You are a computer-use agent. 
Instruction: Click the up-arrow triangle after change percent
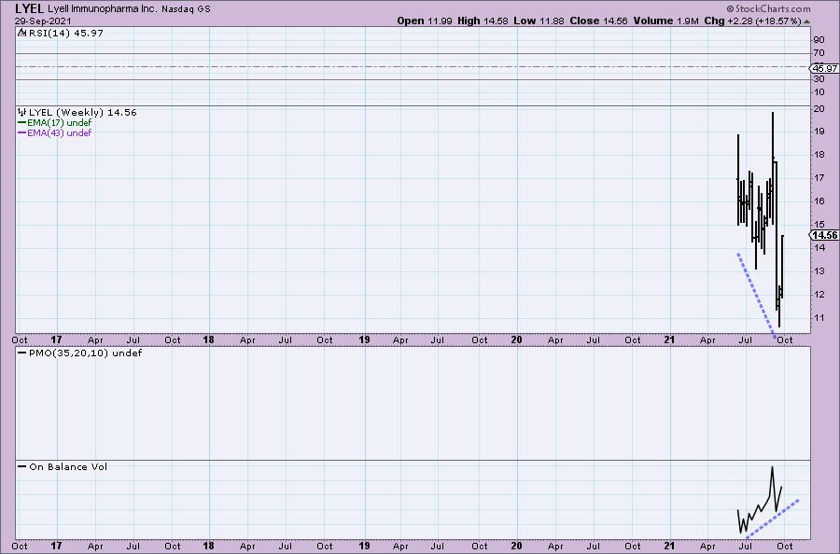click(806, 21)
